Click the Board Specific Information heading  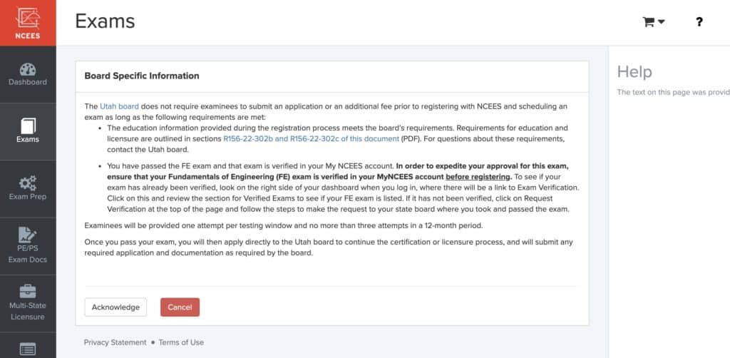point(142,76)
